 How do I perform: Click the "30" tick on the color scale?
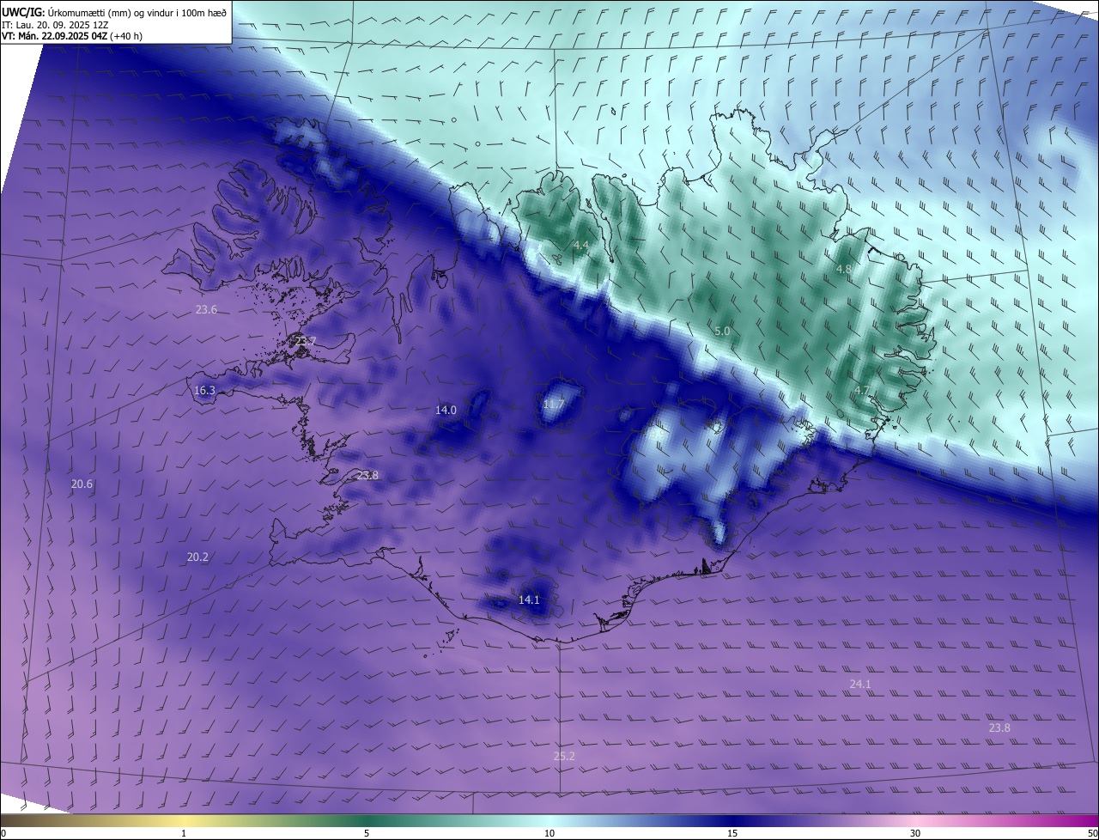[x=915, y=833]
